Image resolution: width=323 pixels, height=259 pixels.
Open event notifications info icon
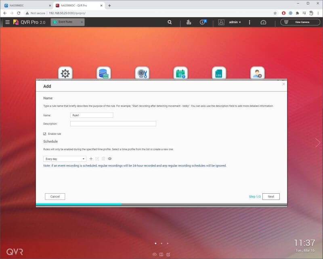(203, 22)
